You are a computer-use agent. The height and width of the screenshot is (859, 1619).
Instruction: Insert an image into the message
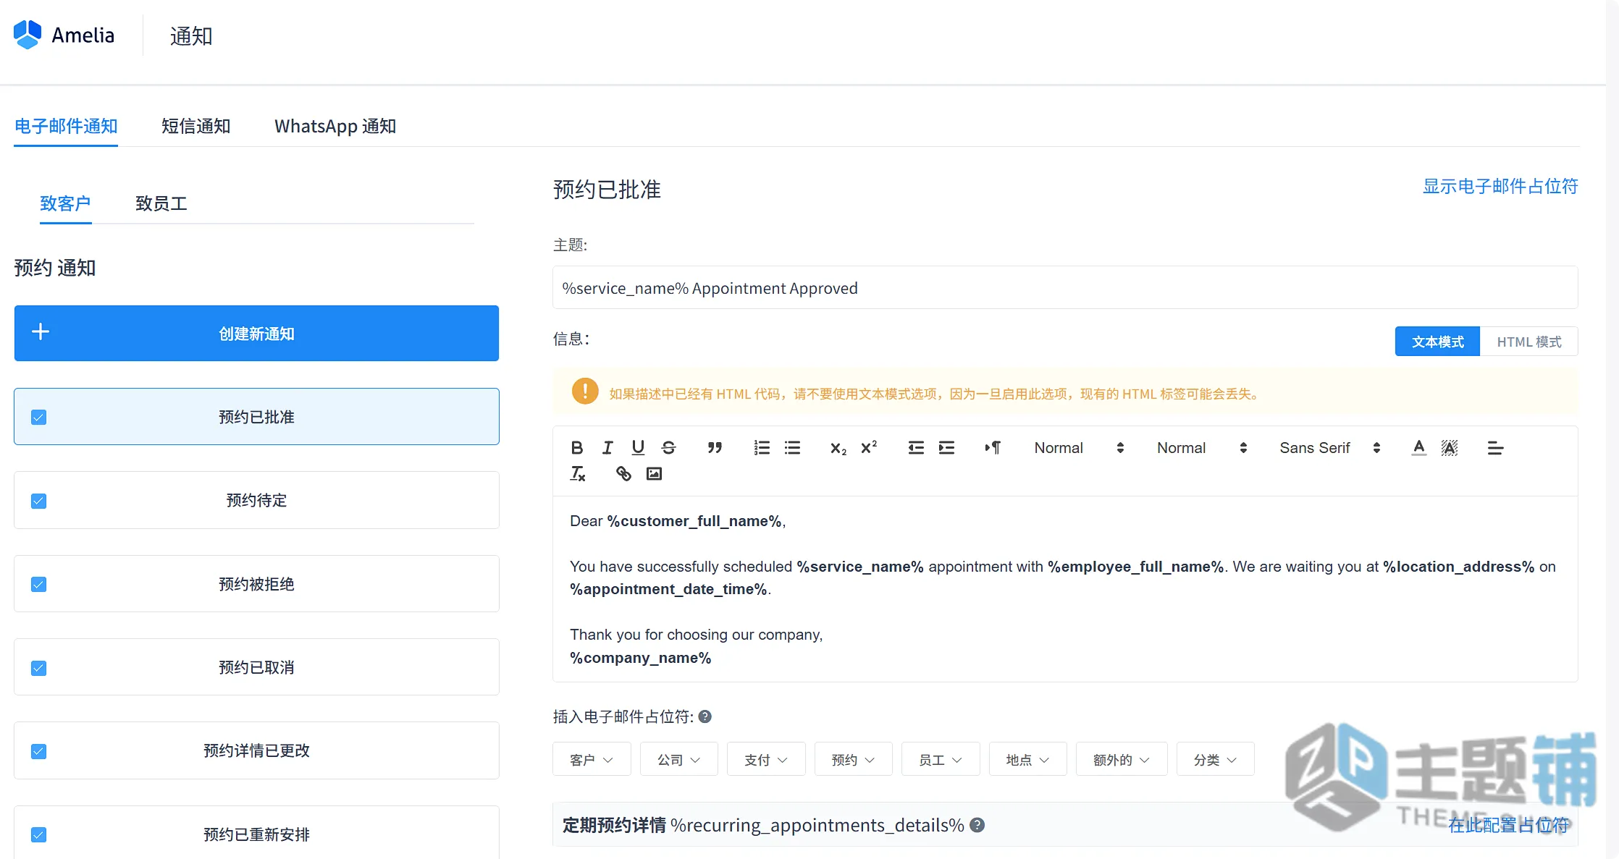coord(654,473)
